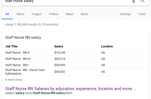The image size is (151, 99).
Task: Expand the 6 more rows link
Action: point(14,80)
